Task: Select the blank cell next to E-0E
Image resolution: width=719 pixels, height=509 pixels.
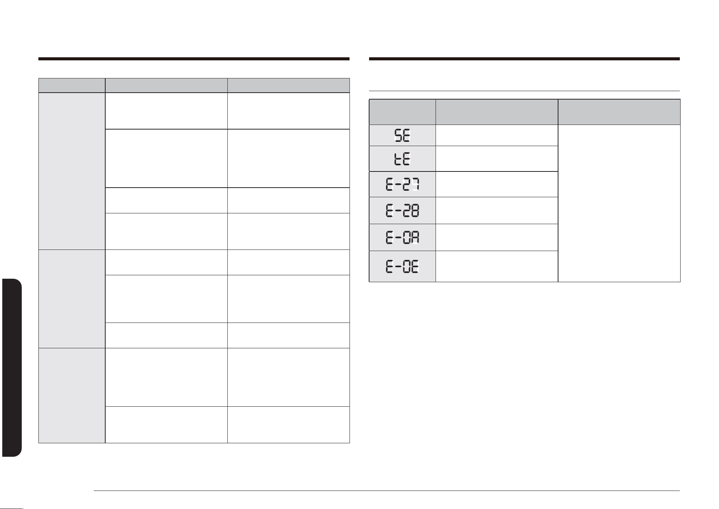Action: (x=497, y=266)
